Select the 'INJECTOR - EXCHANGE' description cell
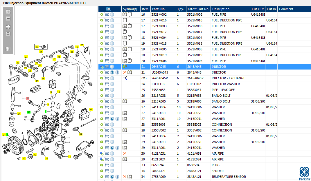Screen dimensions: 311x181 pyautogui.click(x=230, y=78)
